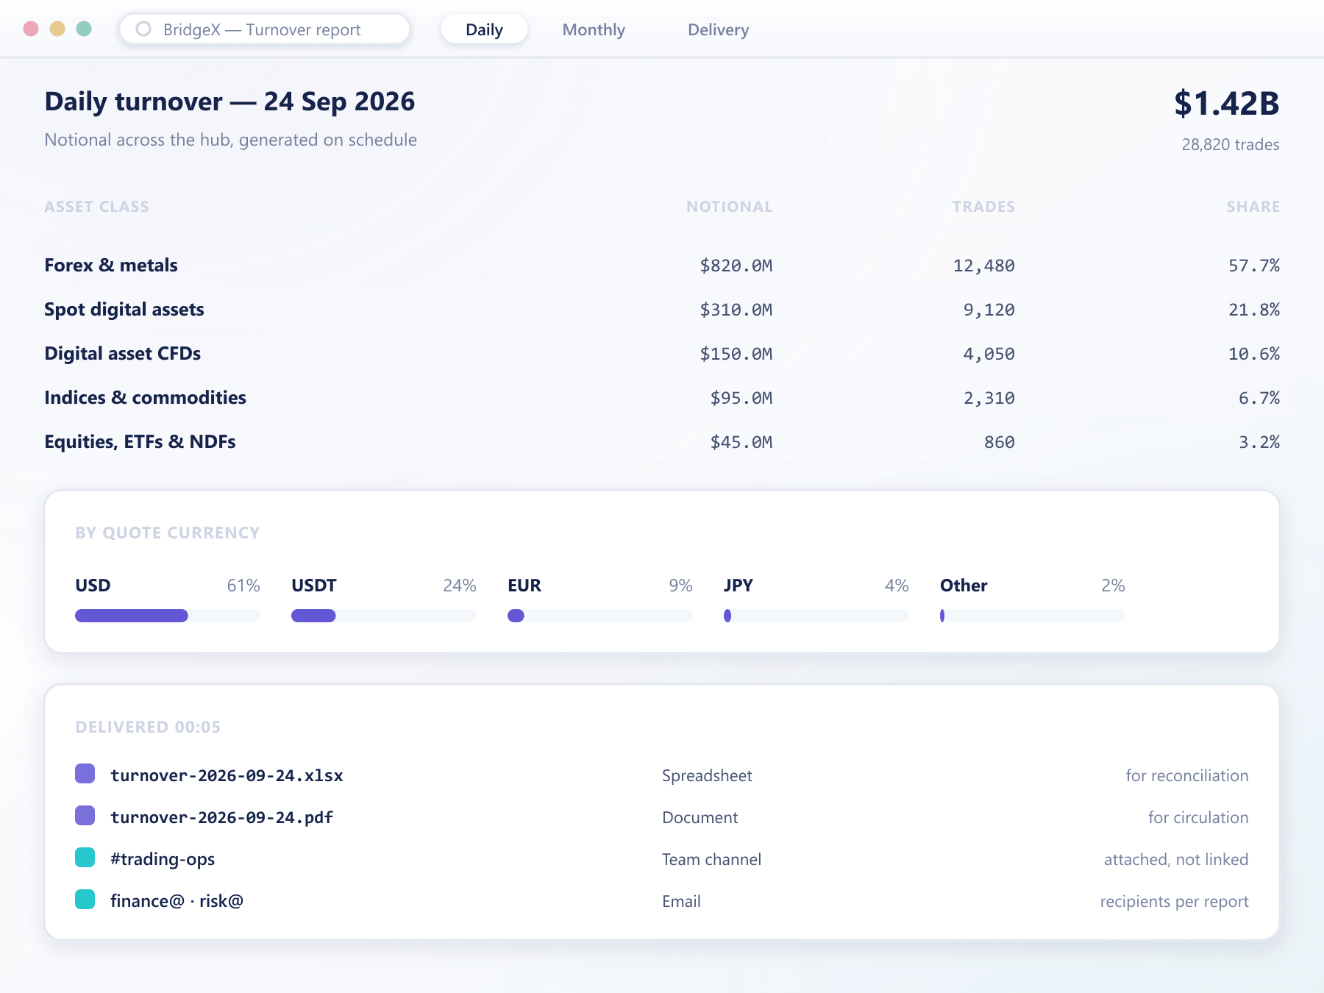Click the teal icon beside finance@ · risk@
1324x993 pixels.
pos(85,900)
